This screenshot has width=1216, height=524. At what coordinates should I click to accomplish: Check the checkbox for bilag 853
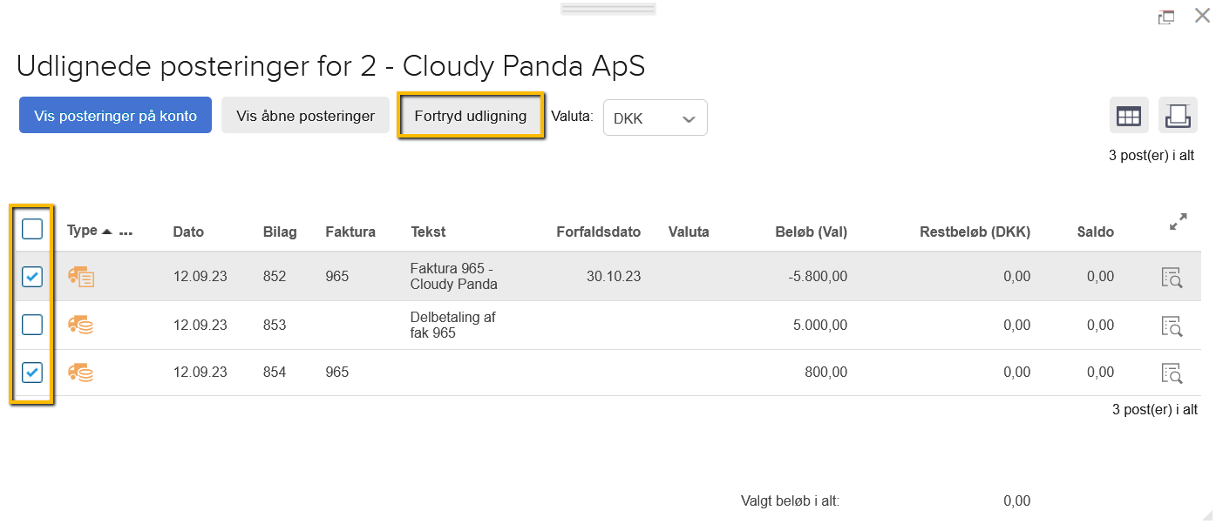32,325
